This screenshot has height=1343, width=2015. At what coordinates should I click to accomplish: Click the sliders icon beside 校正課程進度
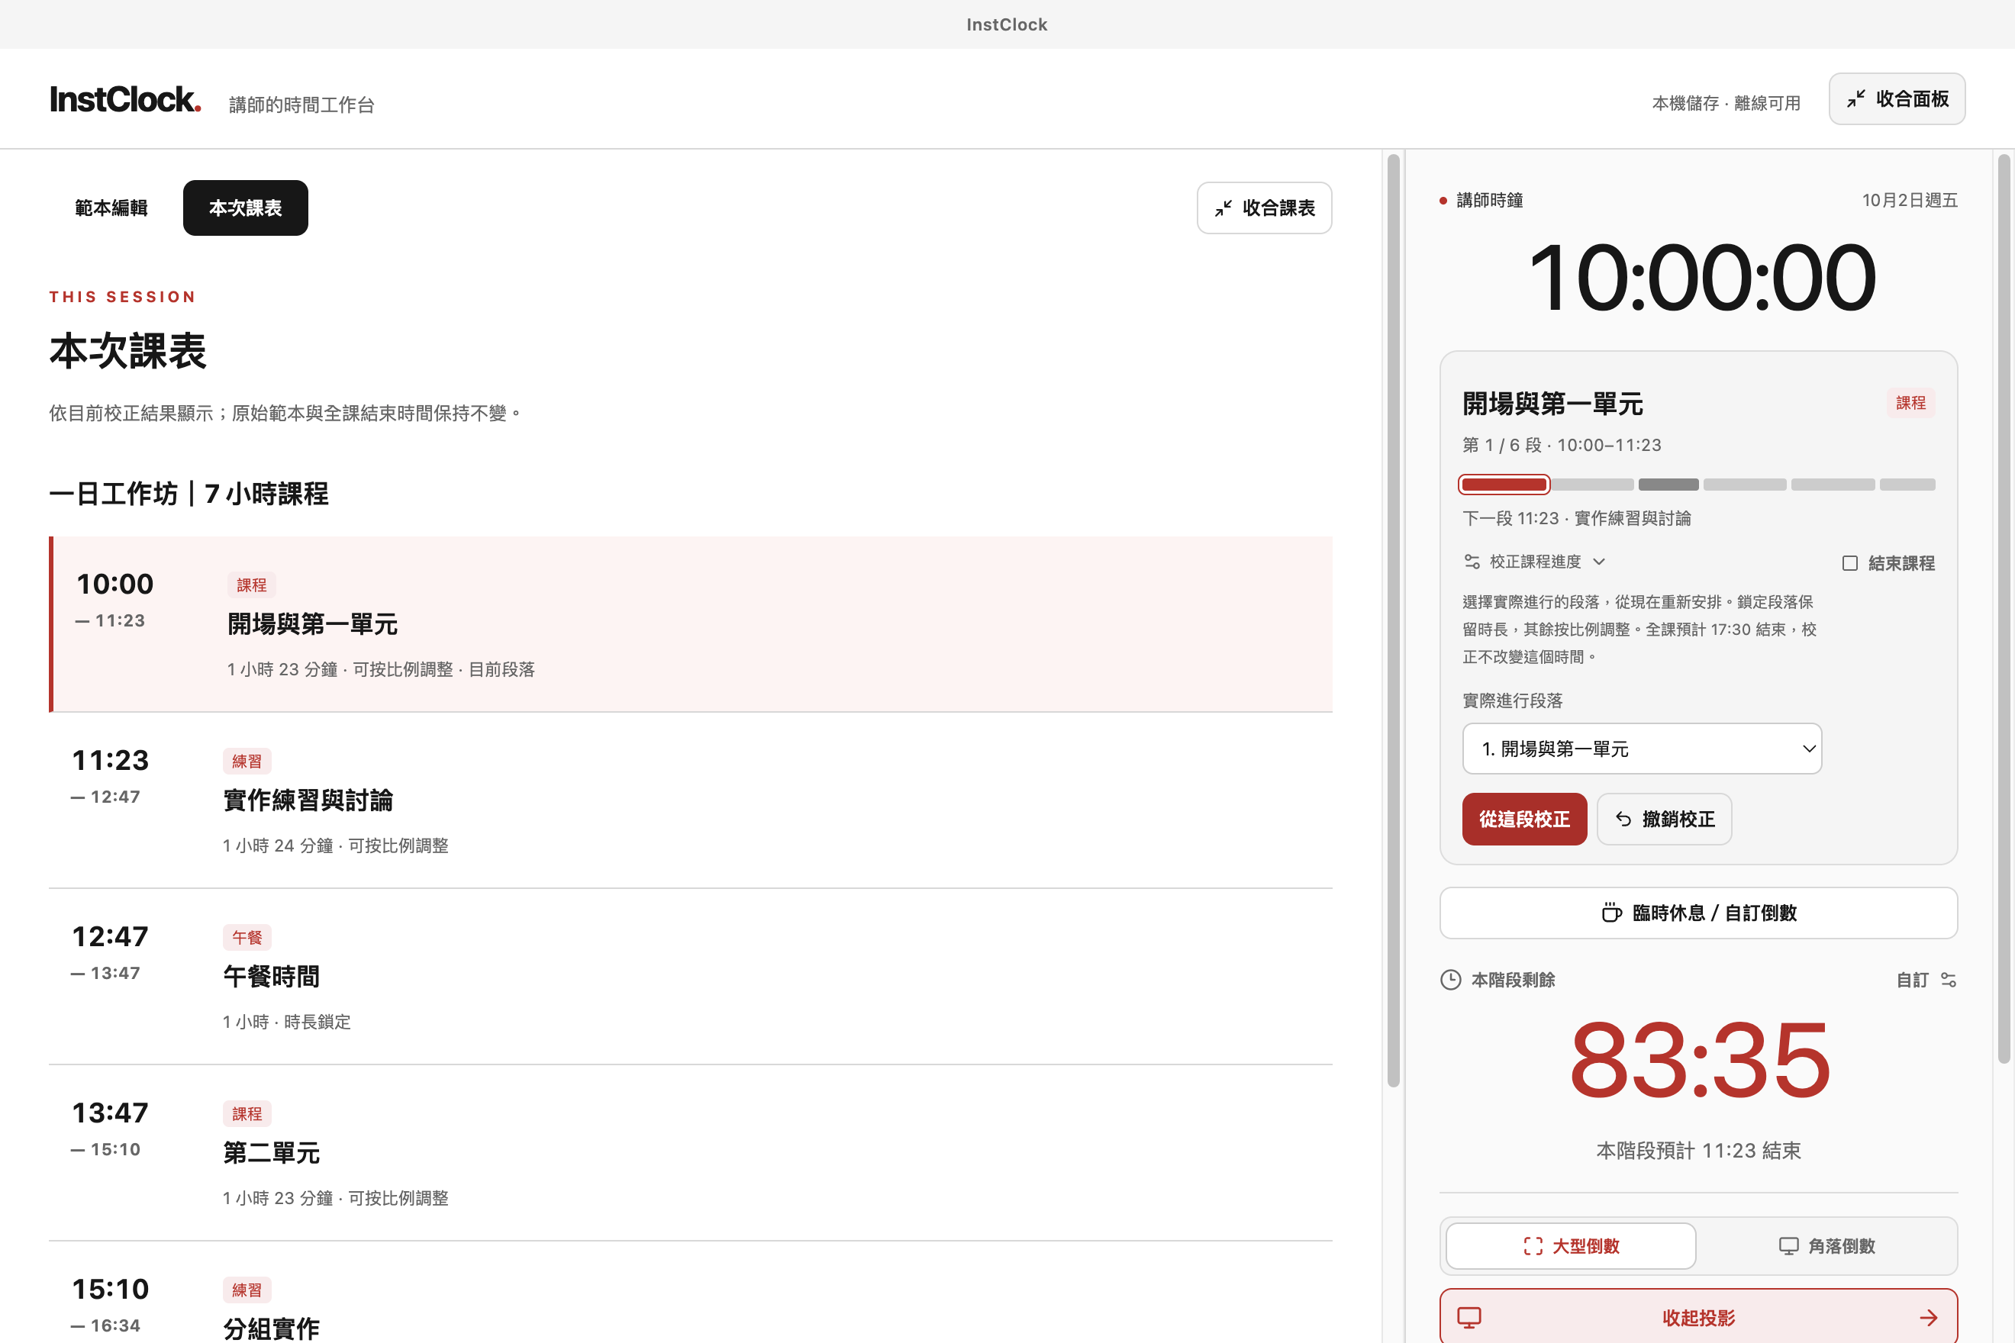pyautogui.click(x=1472, y=562)
